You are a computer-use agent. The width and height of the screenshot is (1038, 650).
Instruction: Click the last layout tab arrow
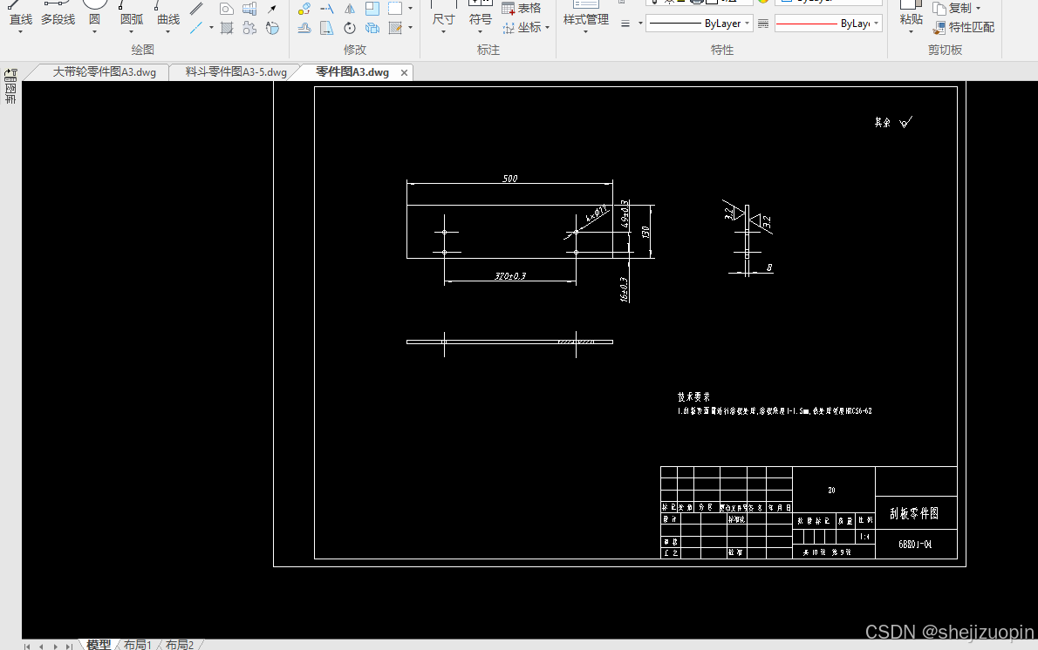69,646
